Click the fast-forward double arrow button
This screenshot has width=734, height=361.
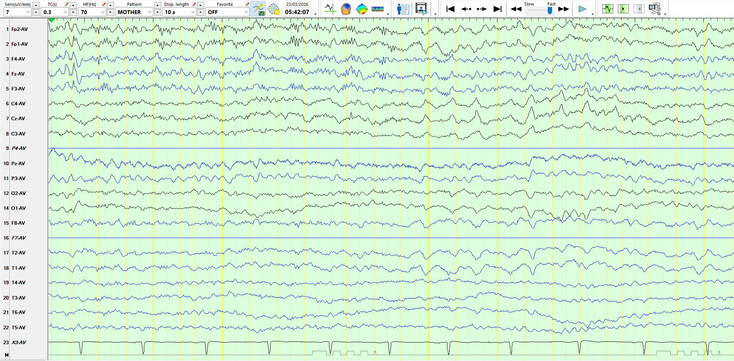[563, 9]
